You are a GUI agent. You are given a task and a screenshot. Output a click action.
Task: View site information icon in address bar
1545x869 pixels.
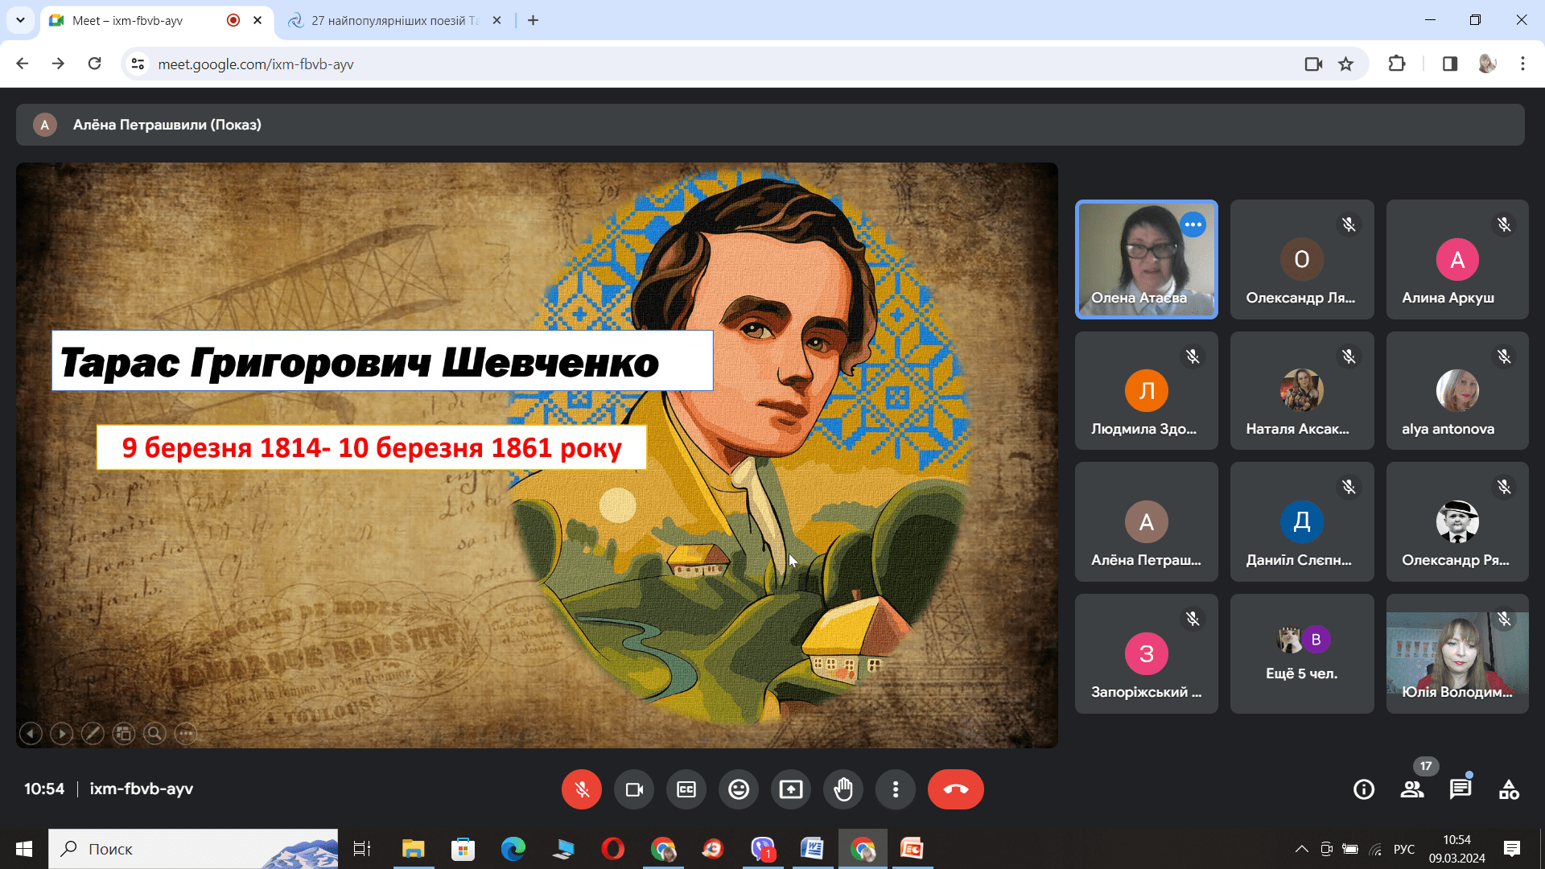point(138,64)
